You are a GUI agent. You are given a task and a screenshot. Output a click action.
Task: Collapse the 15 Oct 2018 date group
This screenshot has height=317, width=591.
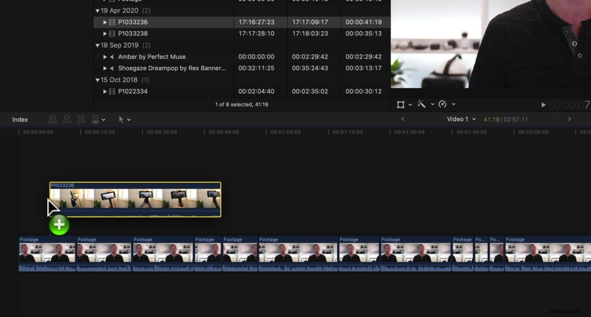(x=98, y=80)
